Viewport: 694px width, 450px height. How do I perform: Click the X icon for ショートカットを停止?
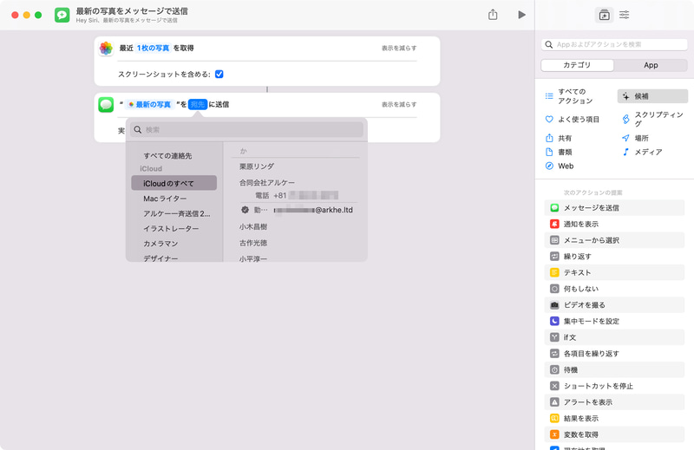click(x=554, y=386)
